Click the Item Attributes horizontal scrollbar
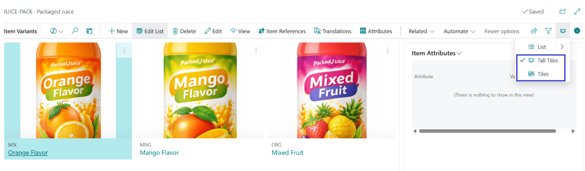 pyautogui.click(x=487, y=131)
